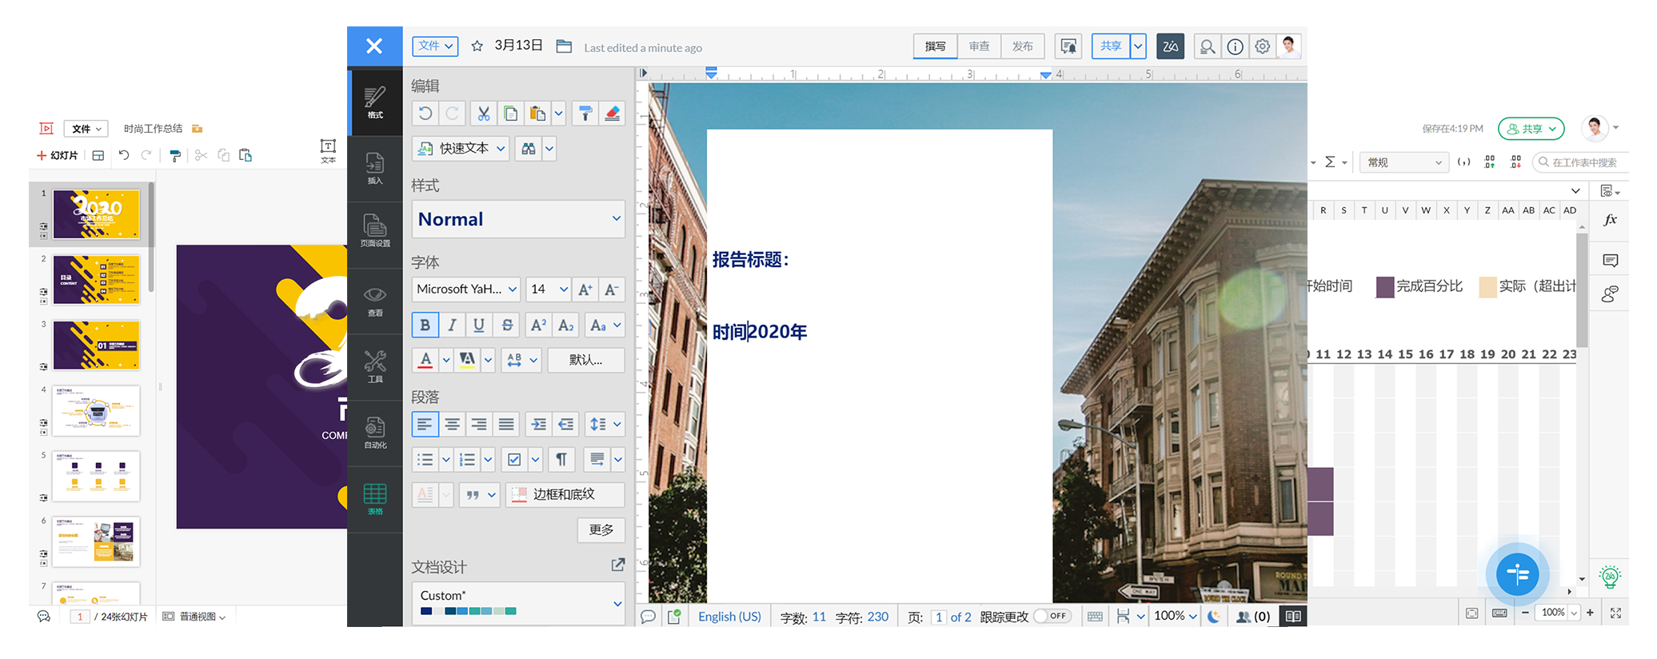Apply superscript with the A² icon
The height and width of the screenshot is (659, 1657).
(539, 325)
